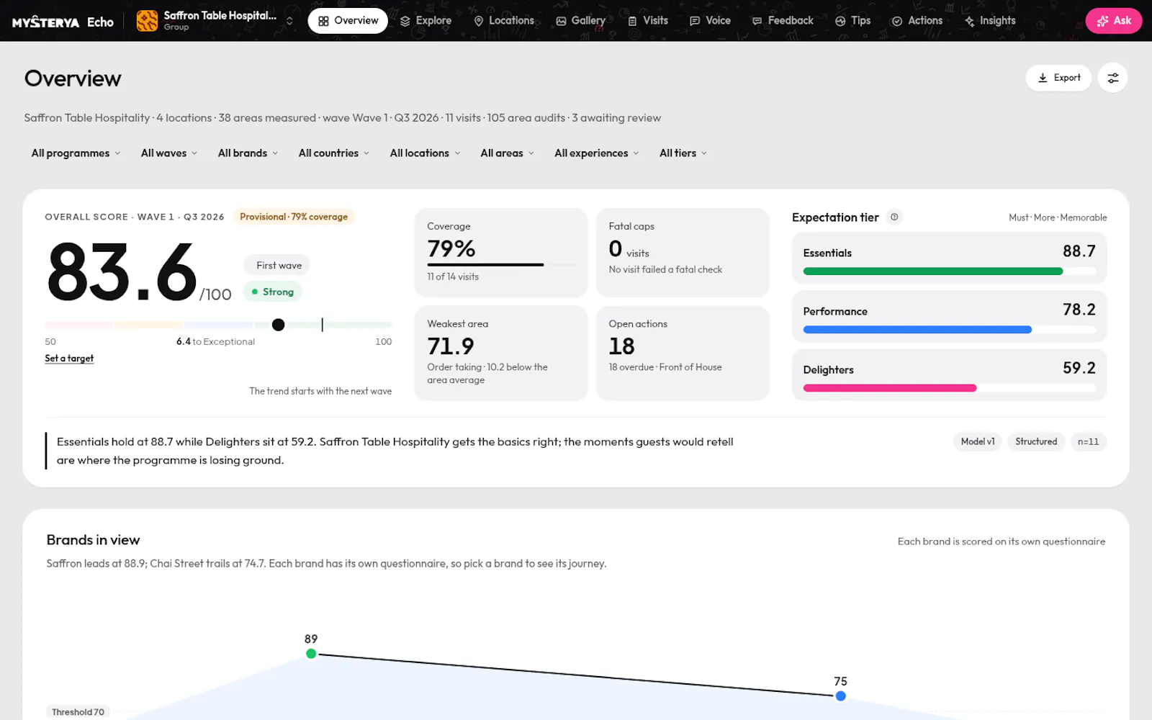Screen dimensions: 1152x720
Task: Click the Visits clipboard icon
Action: 632,21
